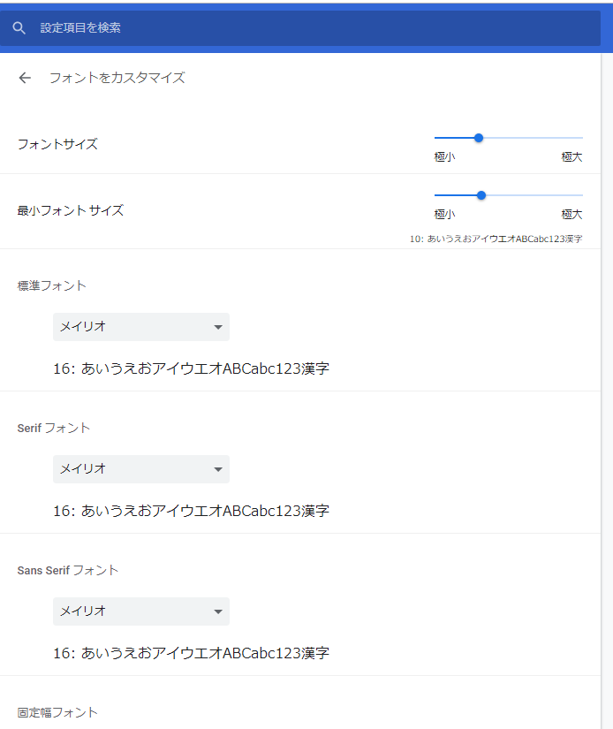Click the 標準フォント sample preview text
613x729 pixels.
[191, 368]
